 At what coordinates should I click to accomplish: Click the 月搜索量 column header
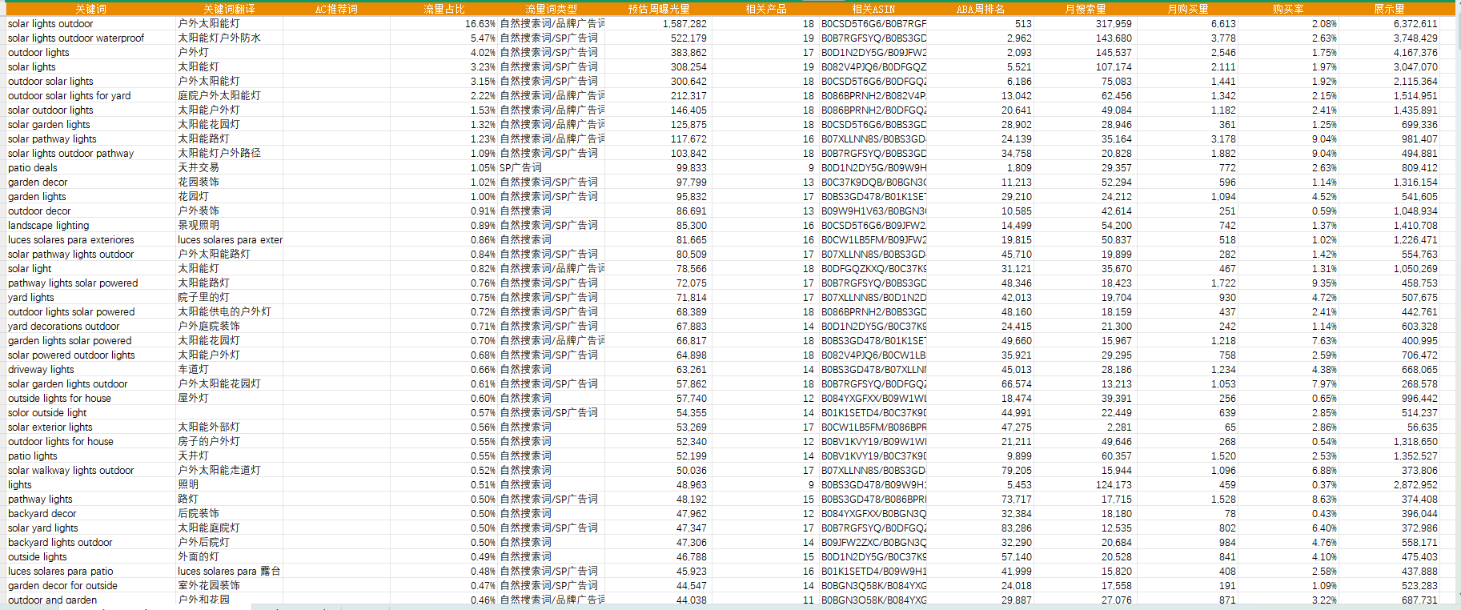point(1086,9)
